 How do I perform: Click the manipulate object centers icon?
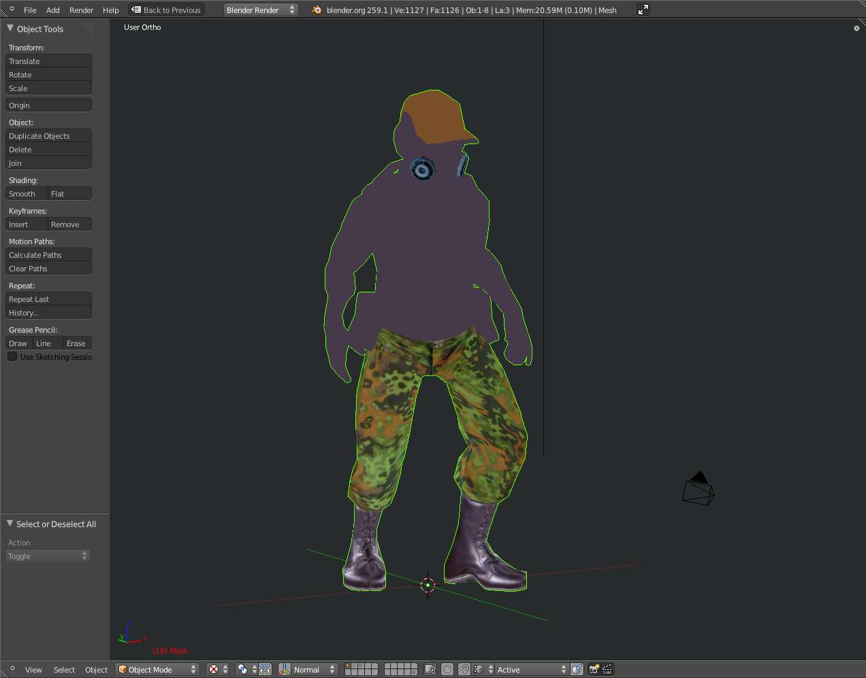(265, 669)
